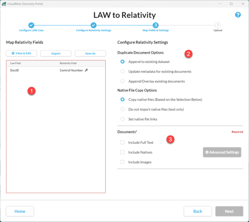Image resolution: width=249 pixels, height=222 pixels.
Task: Choose Do not import native files
Action: [x=123, y=109]
